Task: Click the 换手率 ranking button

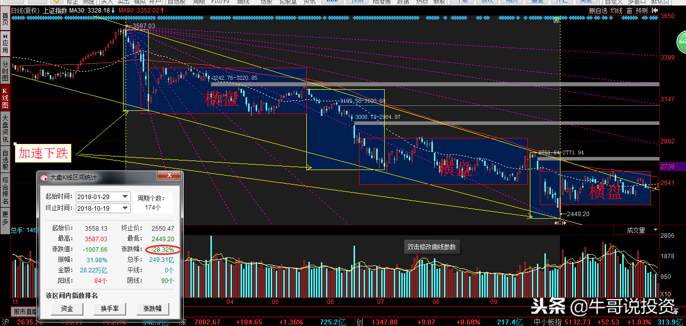Action: [x=110, y=308]
